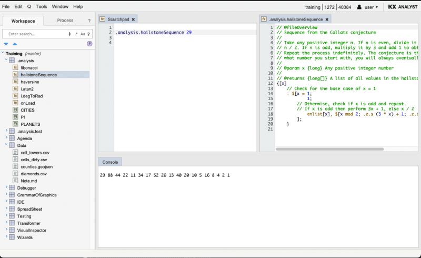Expand the Testing module

pyautogui.click(x=6, y=215)
